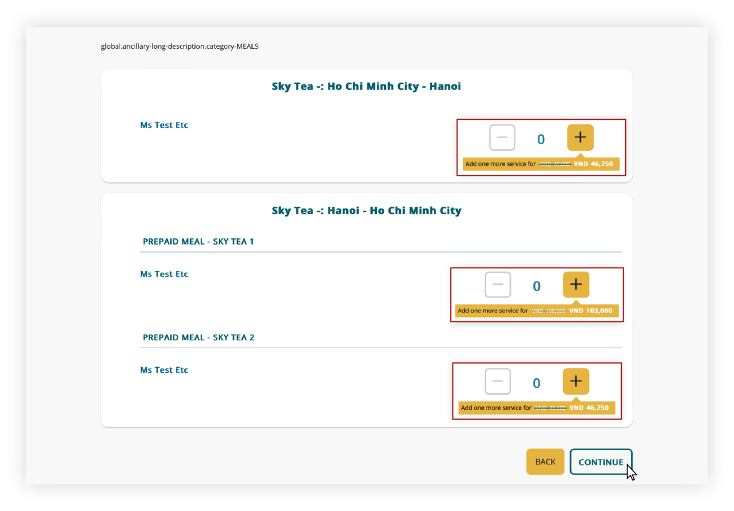
Task: Click the plus icon under PREPAID MEAL - SKY TEA 1
Action: 576,284
